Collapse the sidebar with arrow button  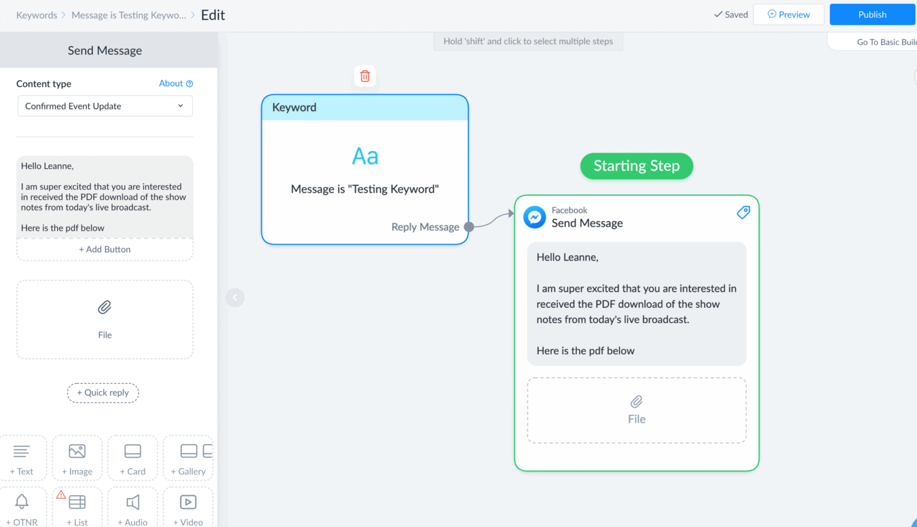pyautogui.click(x=235, y=297)
